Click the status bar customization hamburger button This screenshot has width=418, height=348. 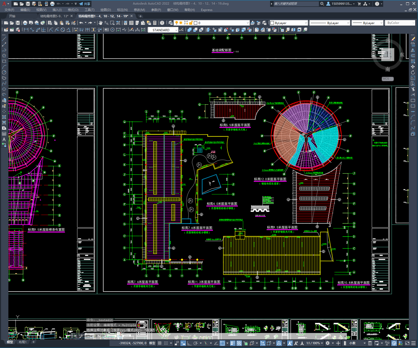(414, 343)
